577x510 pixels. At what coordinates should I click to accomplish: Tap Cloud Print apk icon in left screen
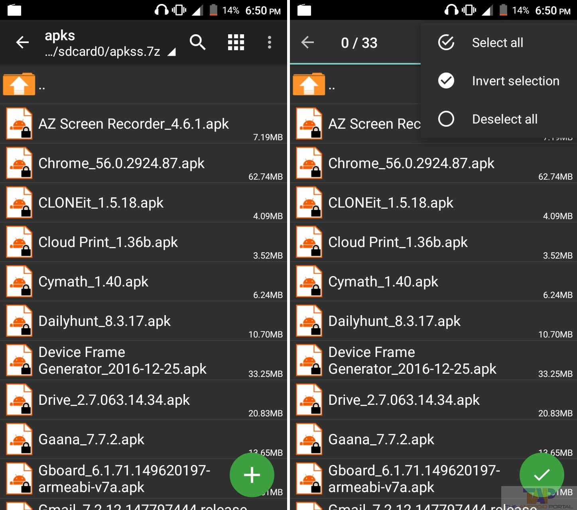click(x=19, y=242)
